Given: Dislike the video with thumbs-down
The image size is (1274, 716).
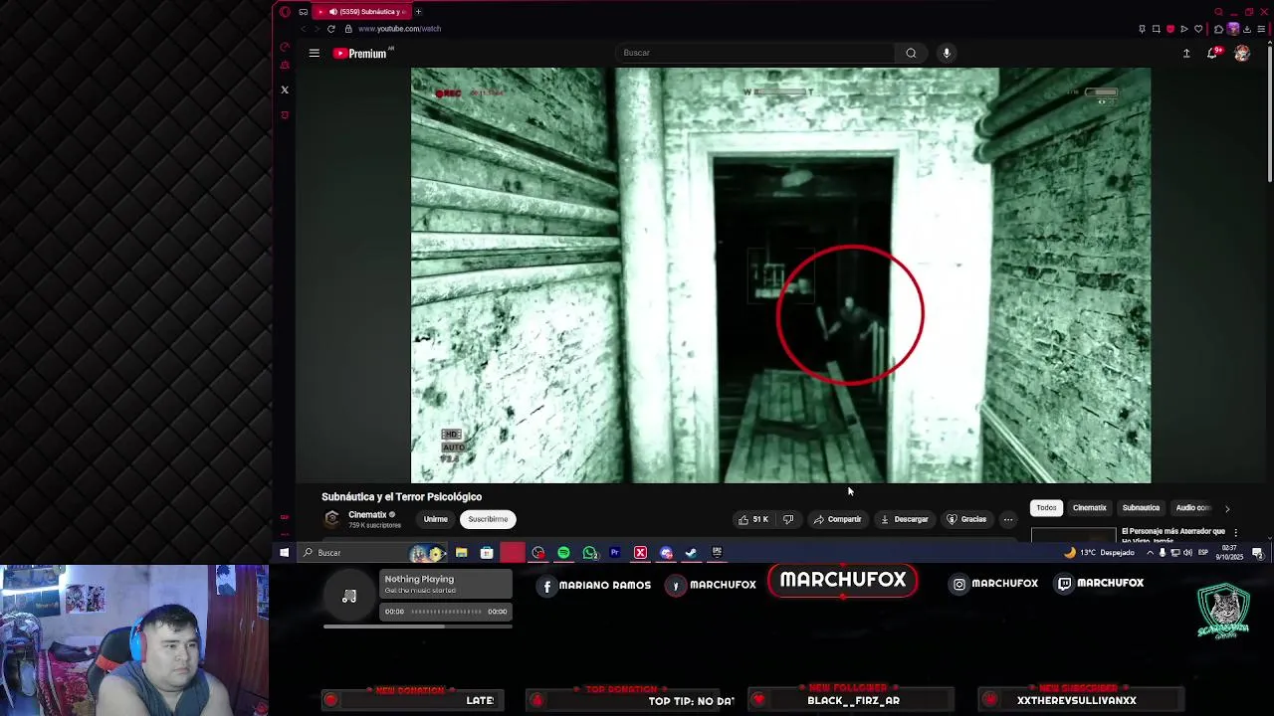Looking at the screenshot, I should pyautogui.click(x=788, y=519).
